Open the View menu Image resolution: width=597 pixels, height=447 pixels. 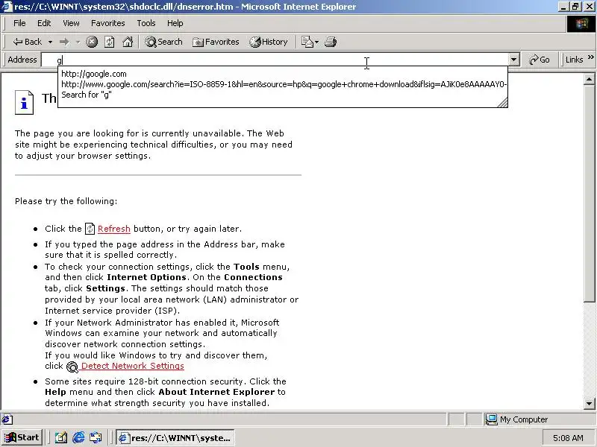point(71,23)
